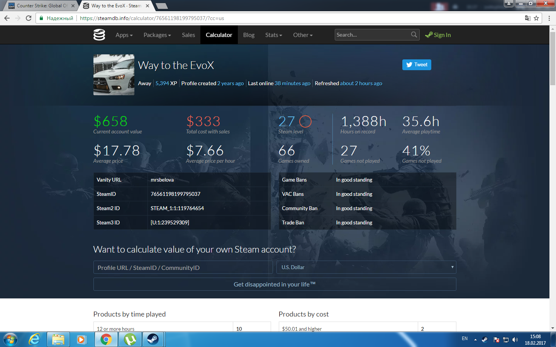Image resolution: width=556 pixels, height=347 pixels.
Task: Bookmark page with the star icon
Action: pyautogui.click(x=536, y=18)
